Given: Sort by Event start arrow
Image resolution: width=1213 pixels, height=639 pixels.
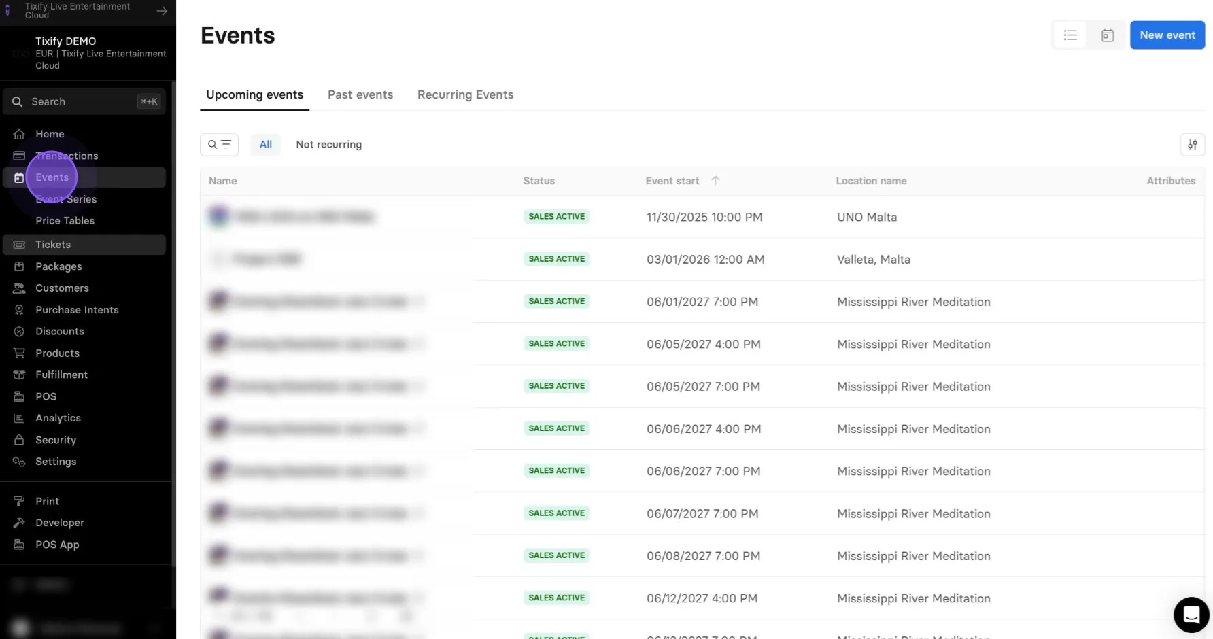Looking at the screenshot, I should pyautogui.click(x=715, y=181).
